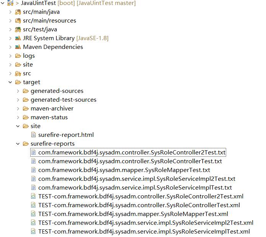Select the target folder label
266x237 pixels.
(31, 82)
